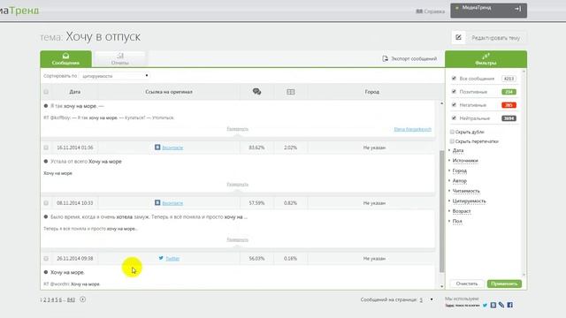This screenshot has width=566, height=318.
Task: Toggle Нейтральные filter checkbox
Action: pos(454,118)
